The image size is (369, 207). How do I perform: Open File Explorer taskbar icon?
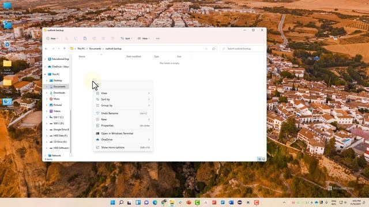[x=172, y=202]
